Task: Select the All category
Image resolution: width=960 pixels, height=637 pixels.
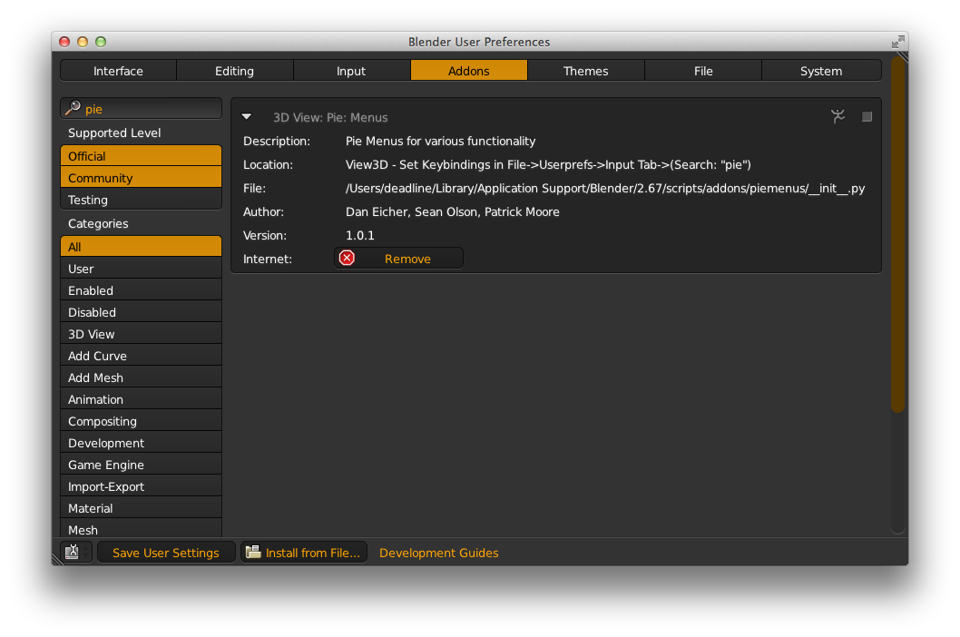Action: 142,246
